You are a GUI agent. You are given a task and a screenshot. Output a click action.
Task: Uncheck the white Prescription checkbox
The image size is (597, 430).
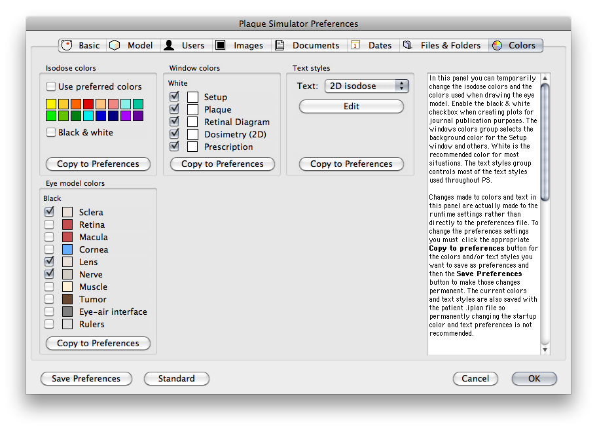[x=174, y=147]
